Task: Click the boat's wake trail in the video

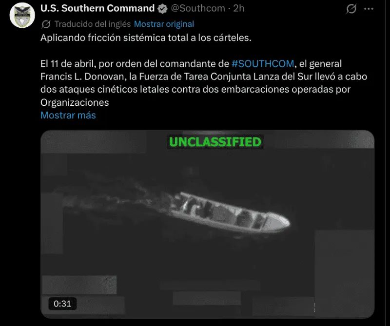Action: click(x=117, y=196)
